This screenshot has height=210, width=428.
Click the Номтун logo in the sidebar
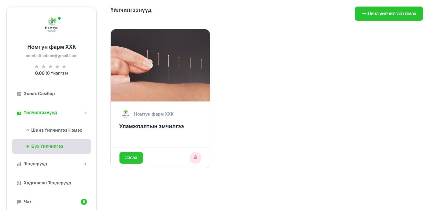(x=52, y=25)
